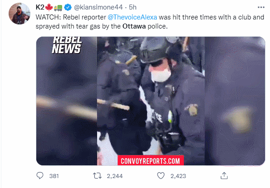
Task: Open the three-dot more options menu
Action: 261,7
